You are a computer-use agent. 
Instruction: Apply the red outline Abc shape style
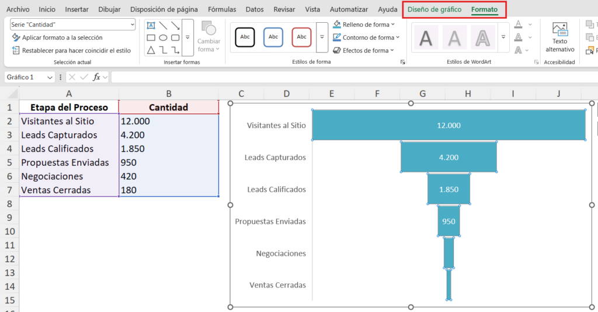click(301, 37)
